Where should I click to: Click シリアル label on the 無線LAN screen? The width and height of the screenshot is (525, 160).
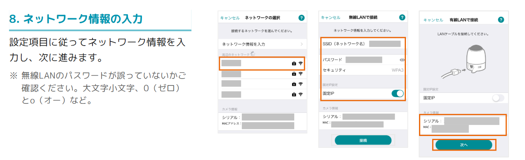(332, 117)
